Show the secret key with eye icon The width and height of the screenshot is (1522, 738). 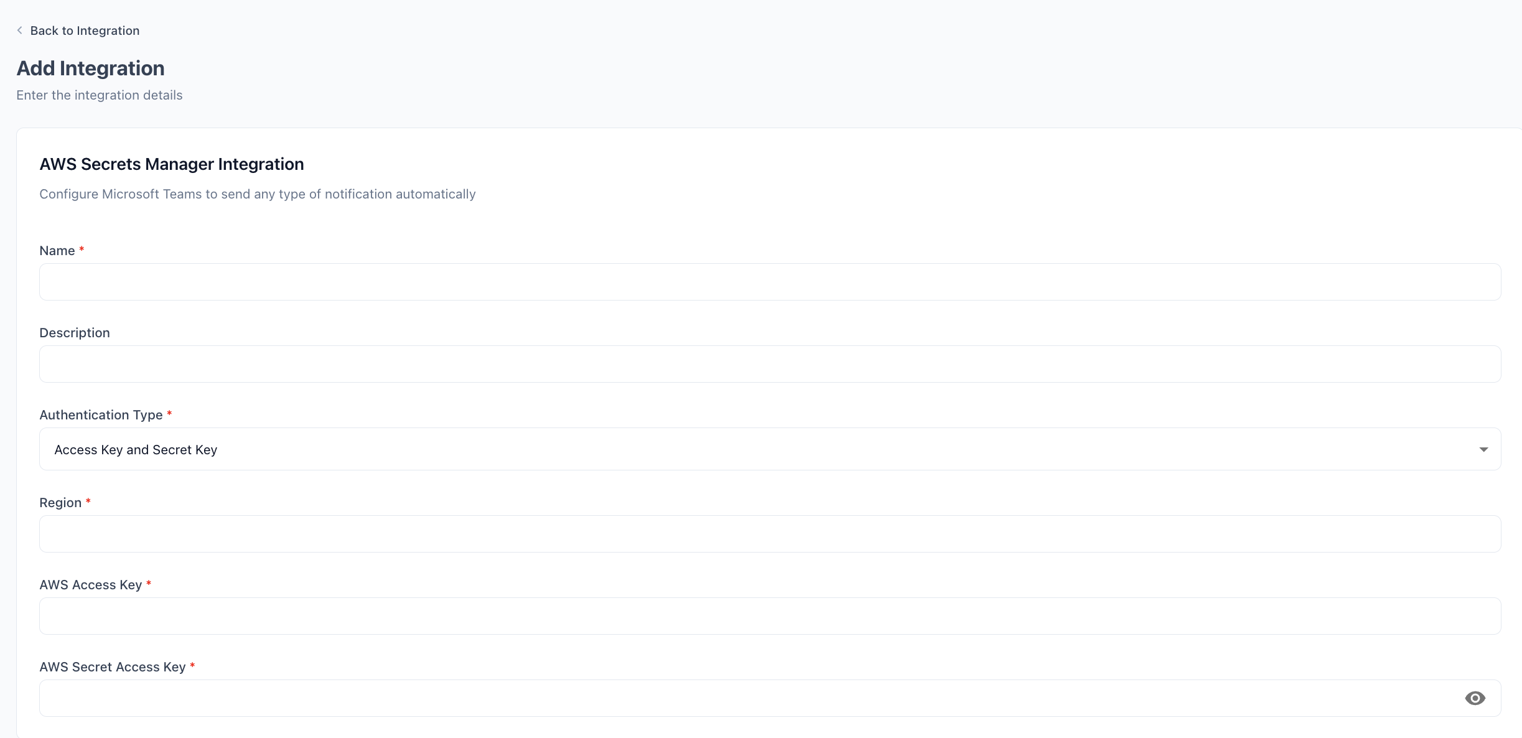(x=1475, y=698)
